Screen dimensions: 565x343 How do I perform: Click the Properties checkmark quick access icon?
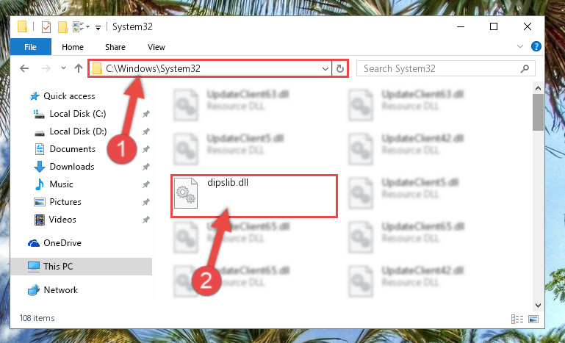[46, 27]
